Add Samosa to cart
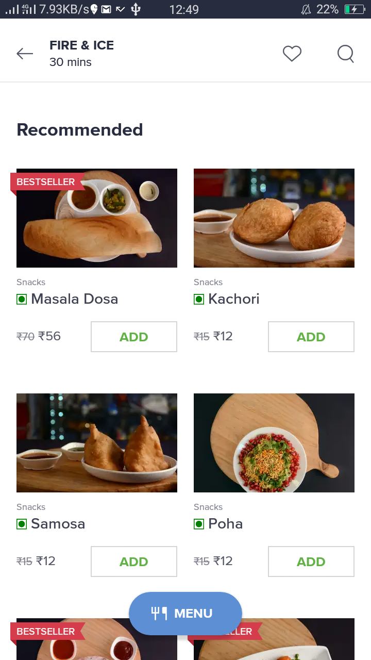Image resolution: width=371 pixels, height=660 pixels. 134,562
